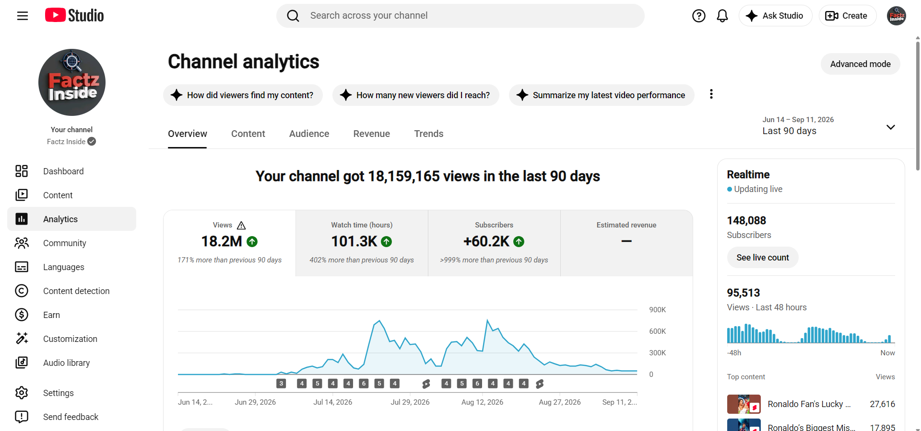Click the Shorts marker below the chart near Aug 27

tap(540, 384)
